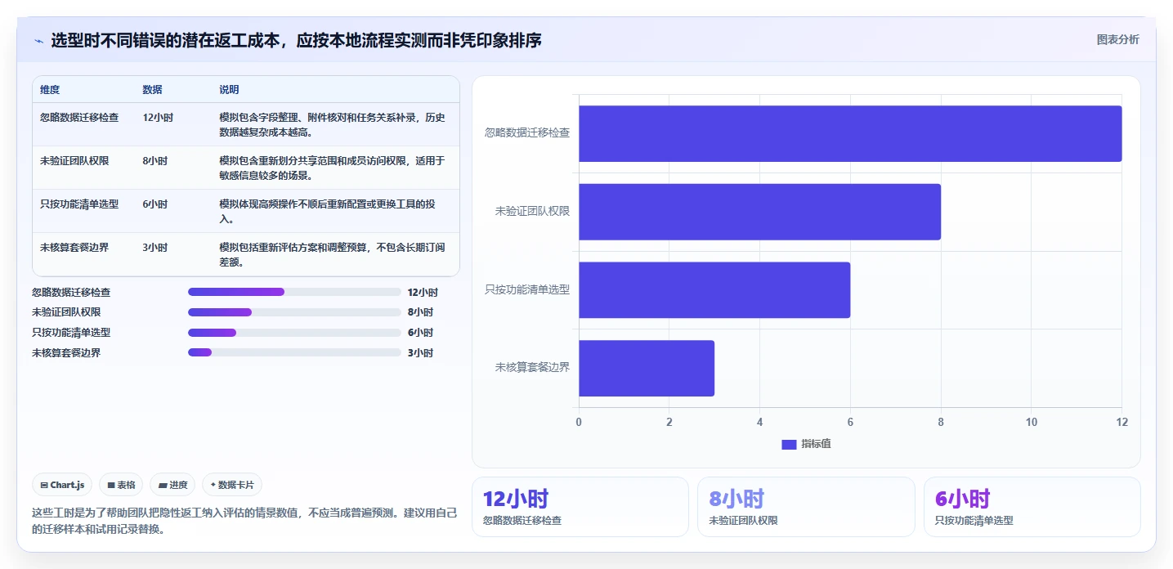Viewport: 1173px width, 569px height.
Task: Click the 进度 tag chip
Action: 172,485
